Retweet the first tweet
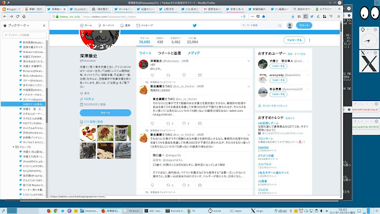This screenshot has width=380, height=214. click(168, 75)
